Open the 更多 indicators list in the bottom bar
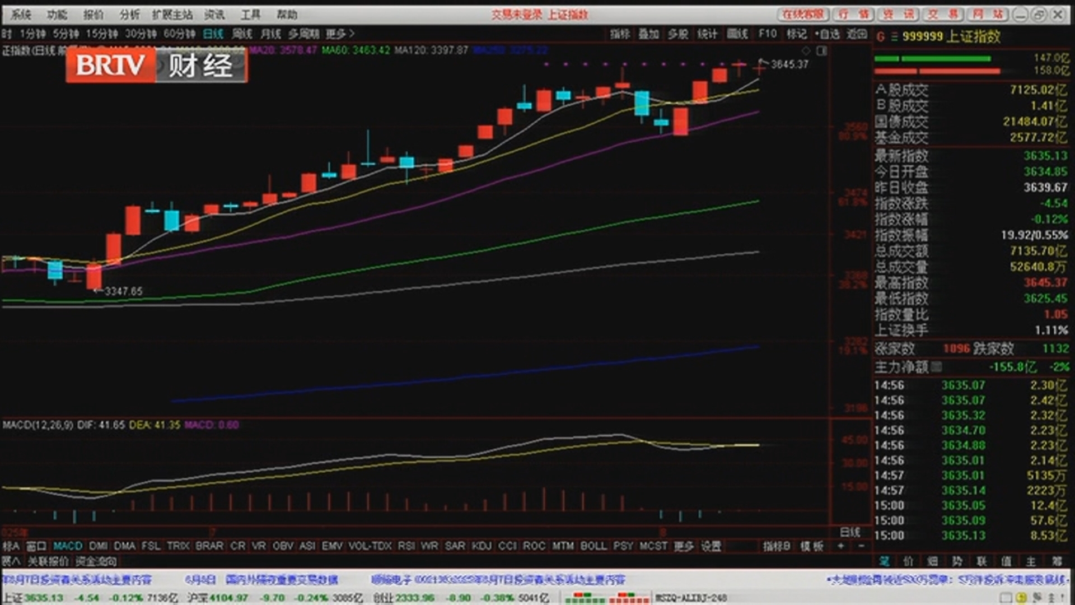Image resolution: width=1075 pixels, height=605 pixels. (x=683, y=546)
